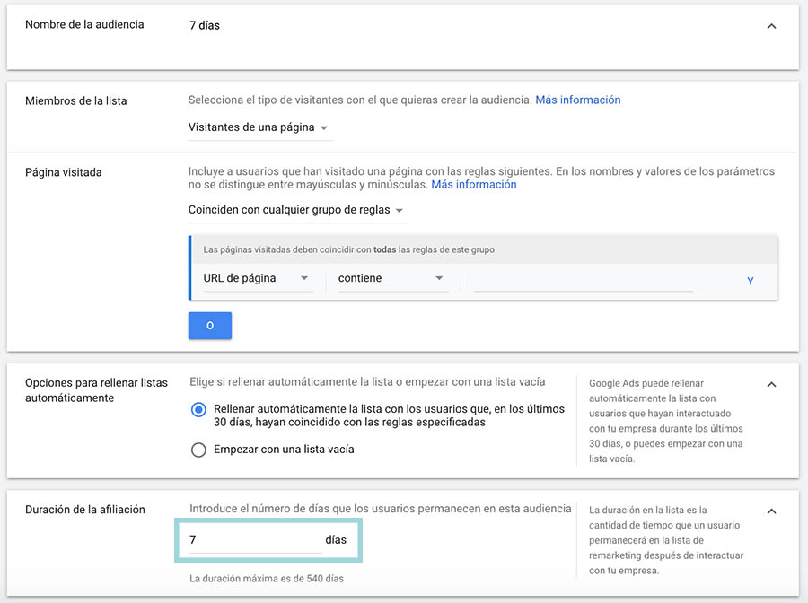Screen dimensions: 808x603
Task: Collapse the 'Opciones para rellenar listas automáticamente' section
Action: (771, 383)
